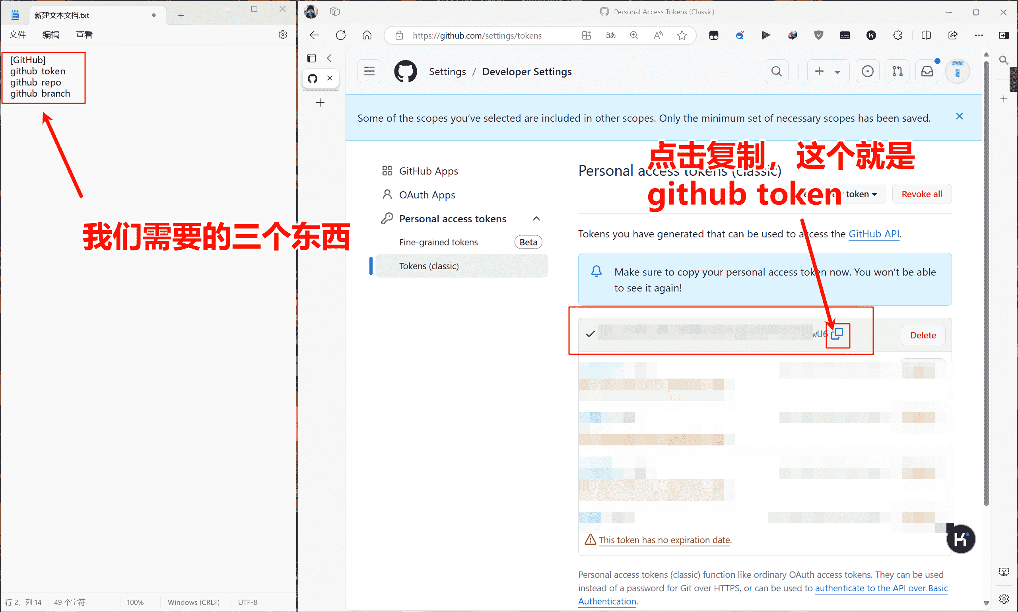
Task: Open Notepad settings gear icon
Action: pyautogui.click(x=282, y=35)
